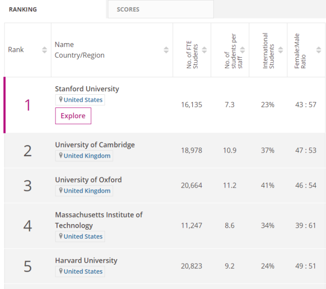326x289 pixels.
Task: Click United States under Harvard University
Action: click(x=83, y=271)
